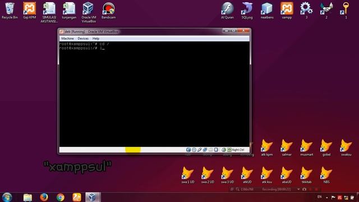Click the magnifier icon in recording bar
359x202 pixels.
(238, 190)
